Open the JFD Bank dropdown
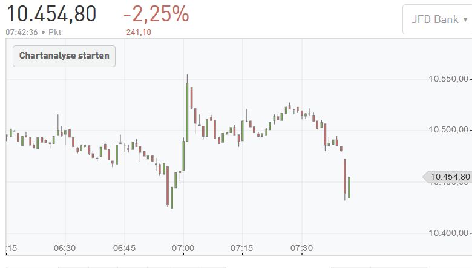This screenshot has height=268, width=472. pyautogui.click(x=436, y=19)
